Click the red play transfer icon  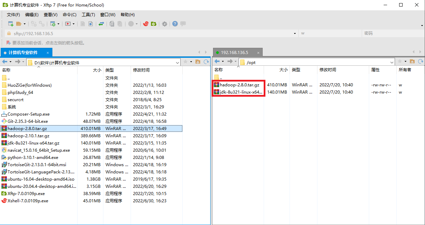(68, 24)
